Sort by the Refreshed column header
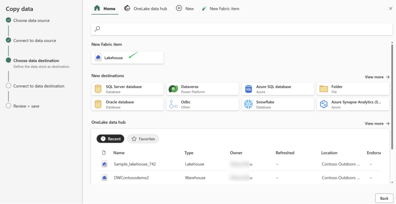 [x=285, y=153]
